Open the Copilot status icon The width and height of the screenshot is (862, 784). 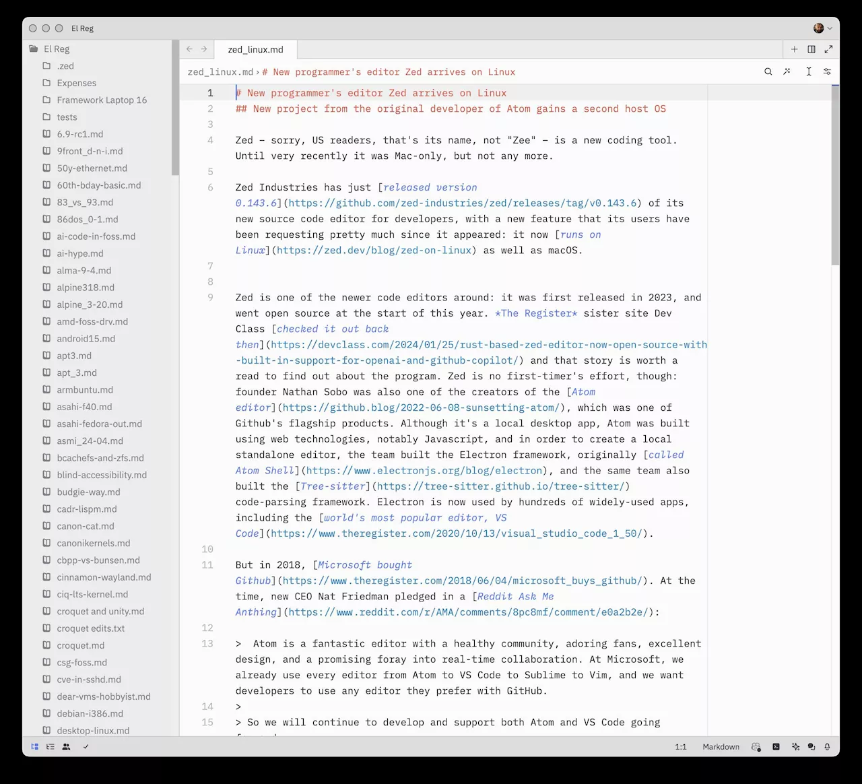point(756,746)
